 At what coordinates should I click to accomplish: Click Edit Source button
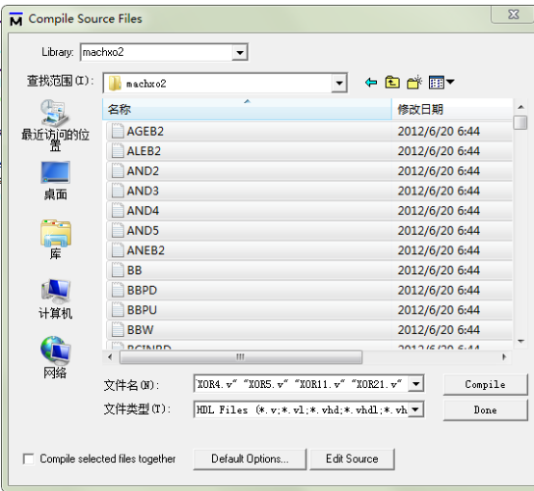352,459
